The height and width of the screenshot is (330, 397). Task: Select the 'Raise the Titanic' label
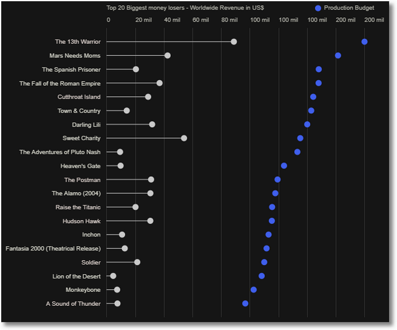[x=78, y=207]
